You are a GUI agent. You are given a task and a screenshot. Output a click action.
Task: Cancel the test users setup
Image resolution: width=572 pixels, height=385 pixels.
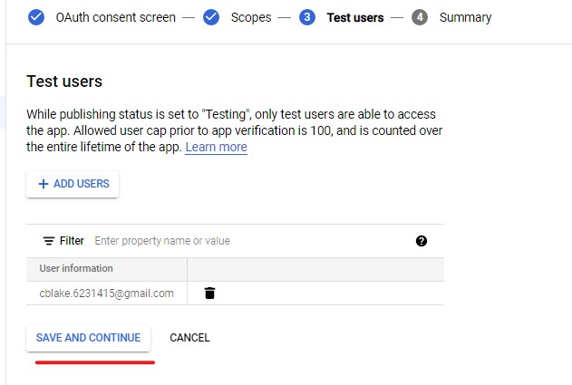pyautogui.click(x=189, y=338)
